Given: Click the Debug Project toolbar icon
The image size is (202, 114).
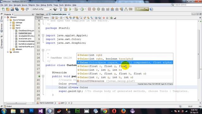Looking at the screenshot, I should tap(76, 9).
